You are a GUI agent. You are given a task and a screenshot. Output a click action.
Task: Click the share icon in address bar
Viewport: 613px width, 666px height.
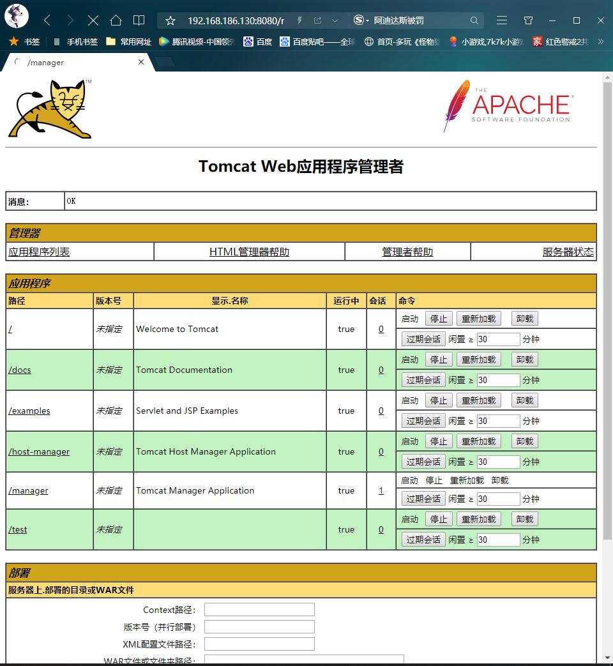[317, 20]
